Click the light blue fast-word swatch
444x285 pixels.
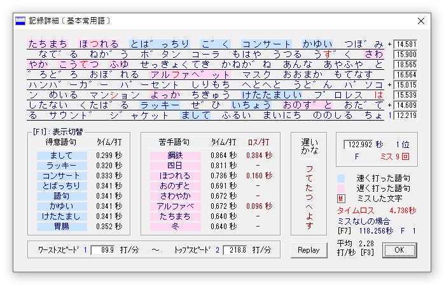tap(341, 178)
